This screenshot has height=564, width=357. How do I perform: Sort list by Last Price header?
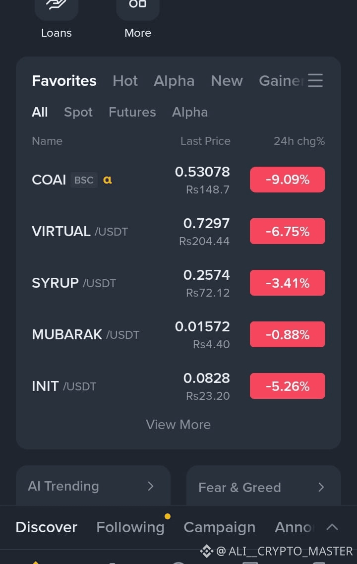click(205, 141)
